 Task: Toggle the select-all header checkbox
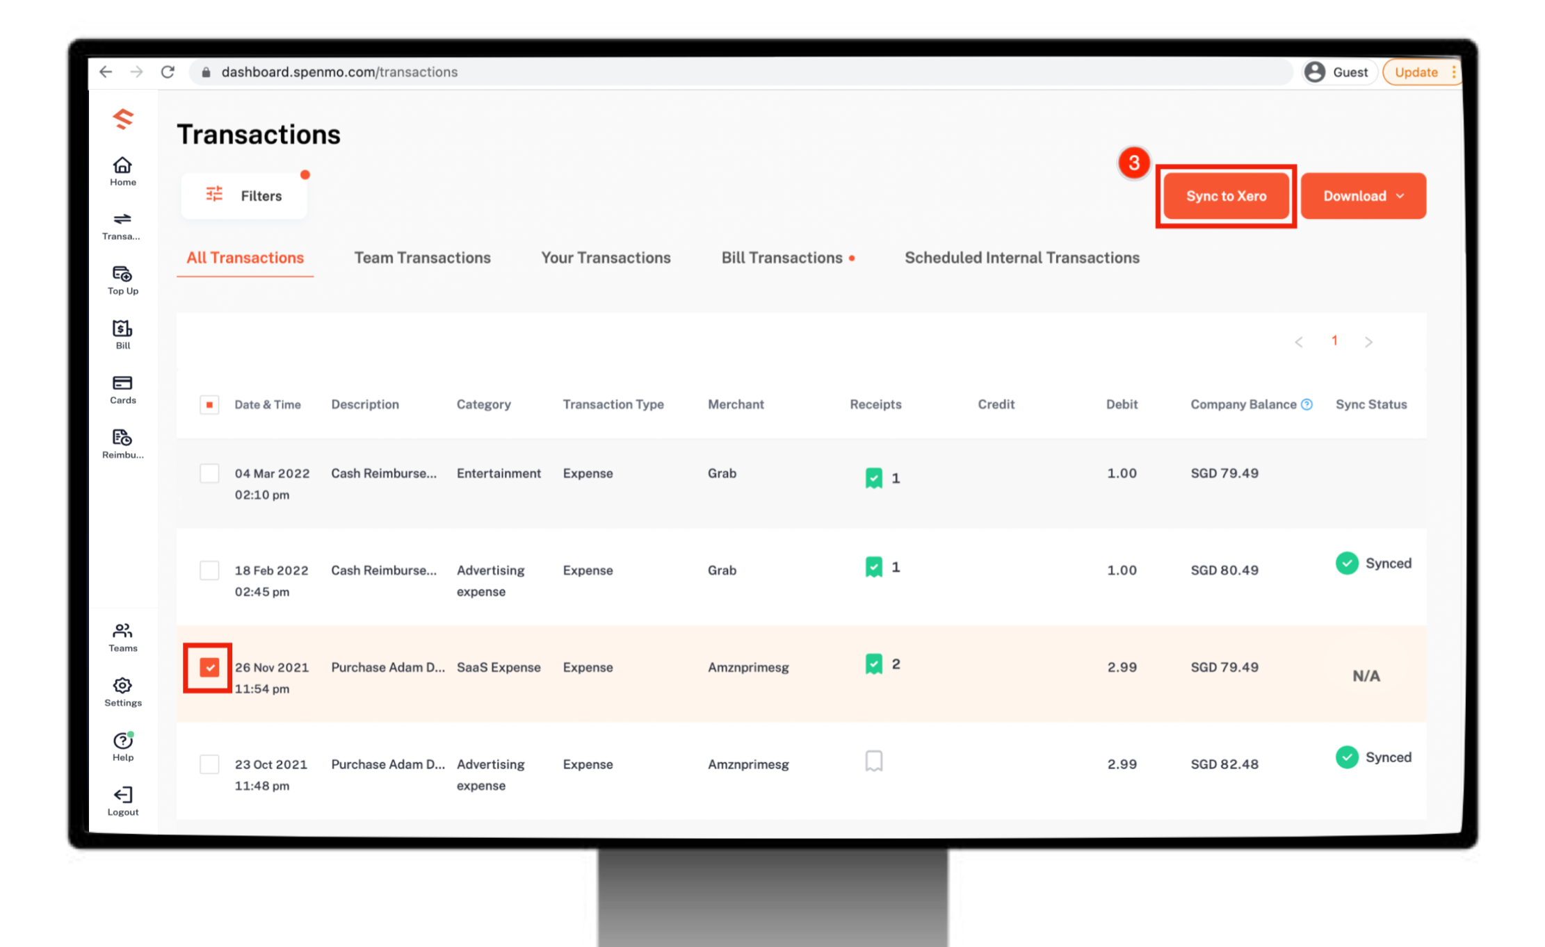[x=209, y=404]
